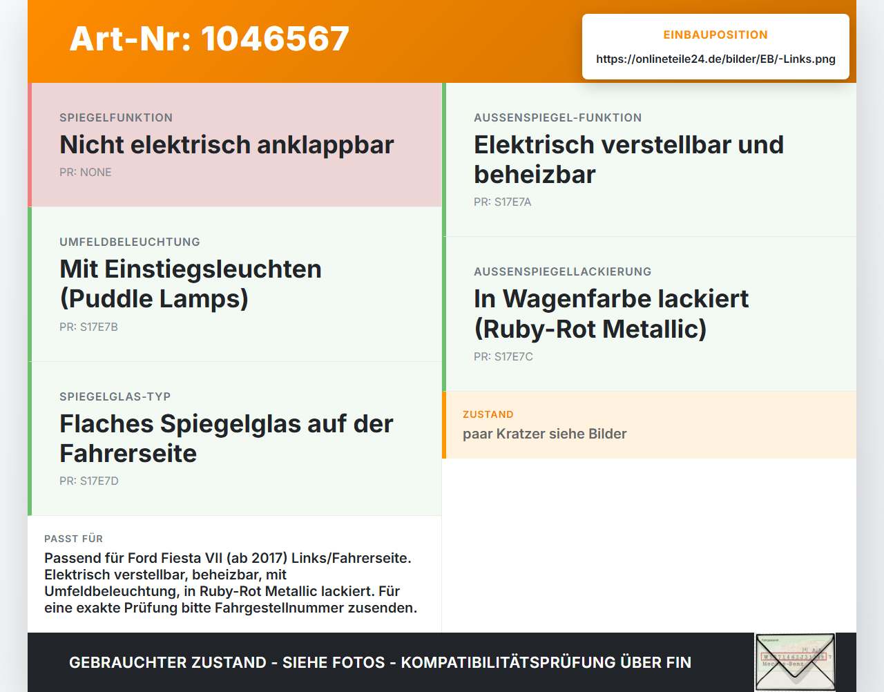Click the envelope thumbnail in footer
884x692 pixels.
pos(795,662)
